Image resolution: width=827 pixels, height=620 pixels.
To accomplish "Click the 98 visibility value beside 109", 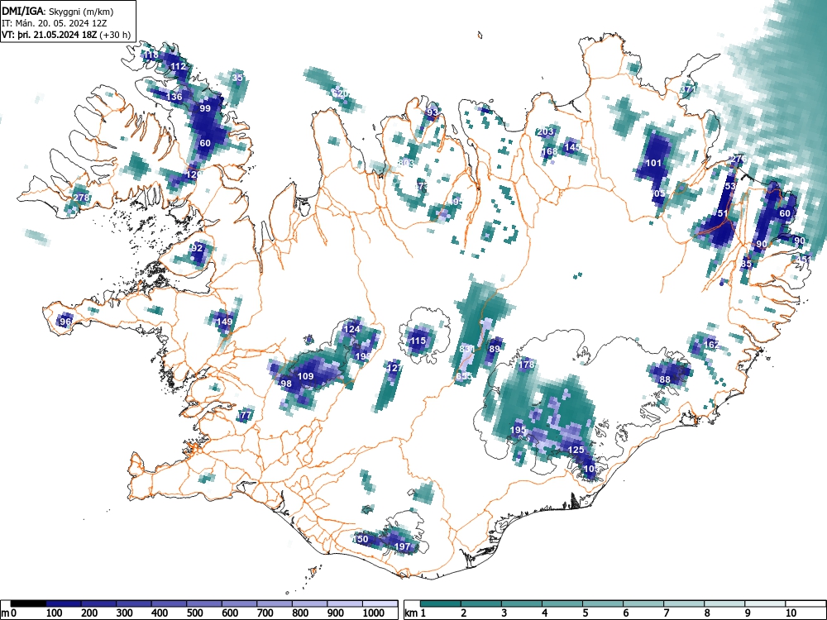I will pos(286,384).
